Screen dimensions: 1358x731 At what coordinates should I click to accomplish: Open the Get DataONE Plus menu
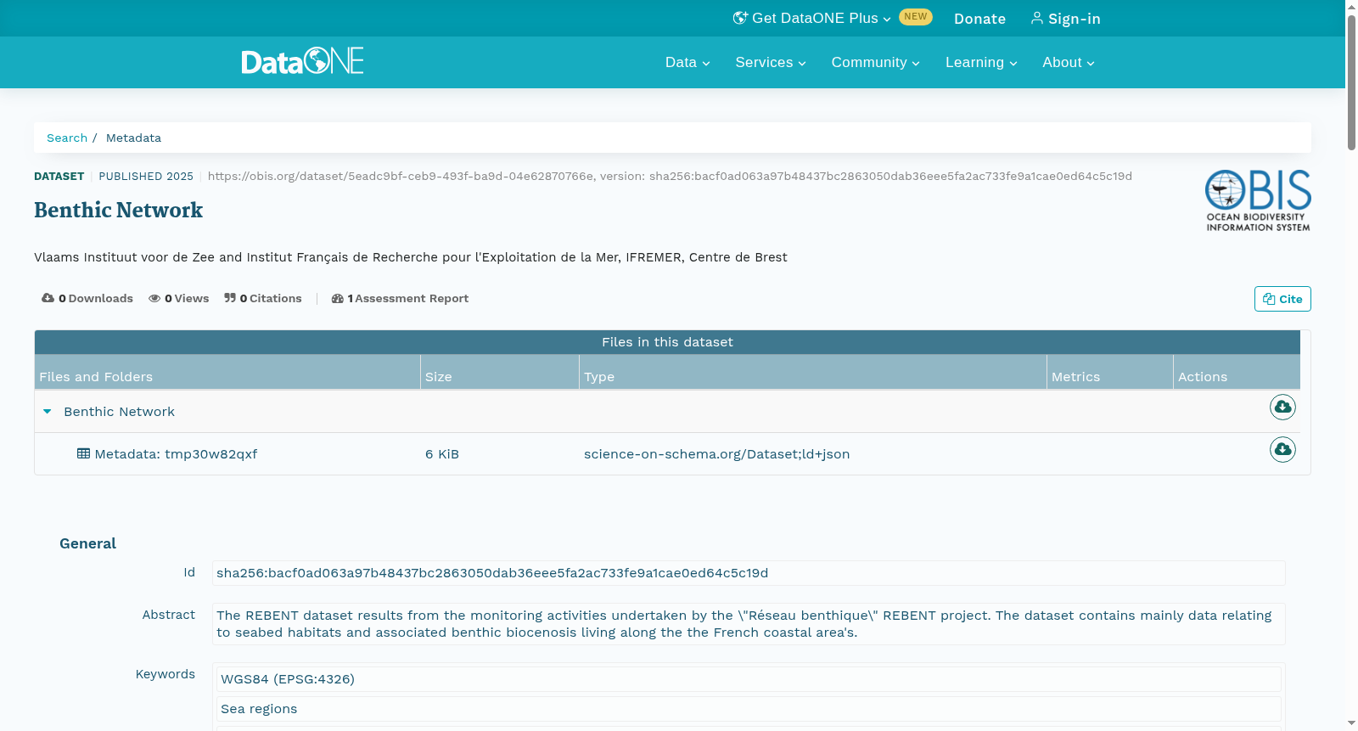coord(811,18)
